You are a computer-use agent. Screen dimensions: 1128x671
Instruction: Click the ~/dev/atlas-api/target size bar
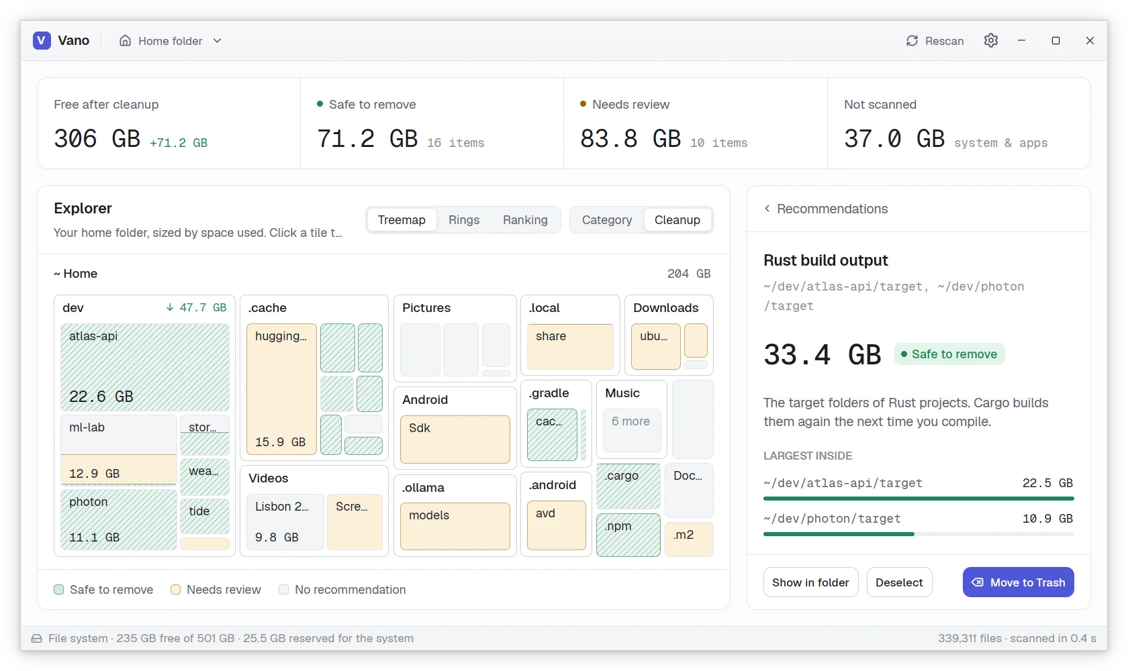[919, 499]
